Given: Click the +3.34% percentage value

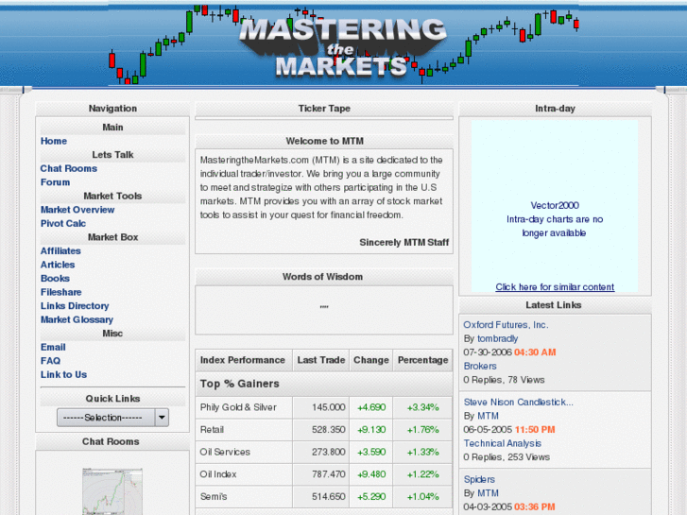Looking at the screenshot, I should (x=422, y=407).
